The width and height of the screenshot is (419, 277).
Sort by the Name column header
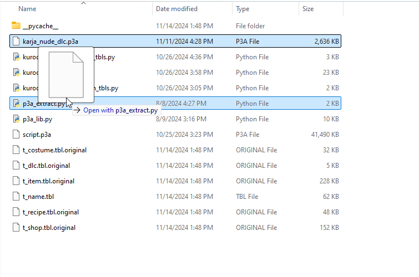[27, 9]
